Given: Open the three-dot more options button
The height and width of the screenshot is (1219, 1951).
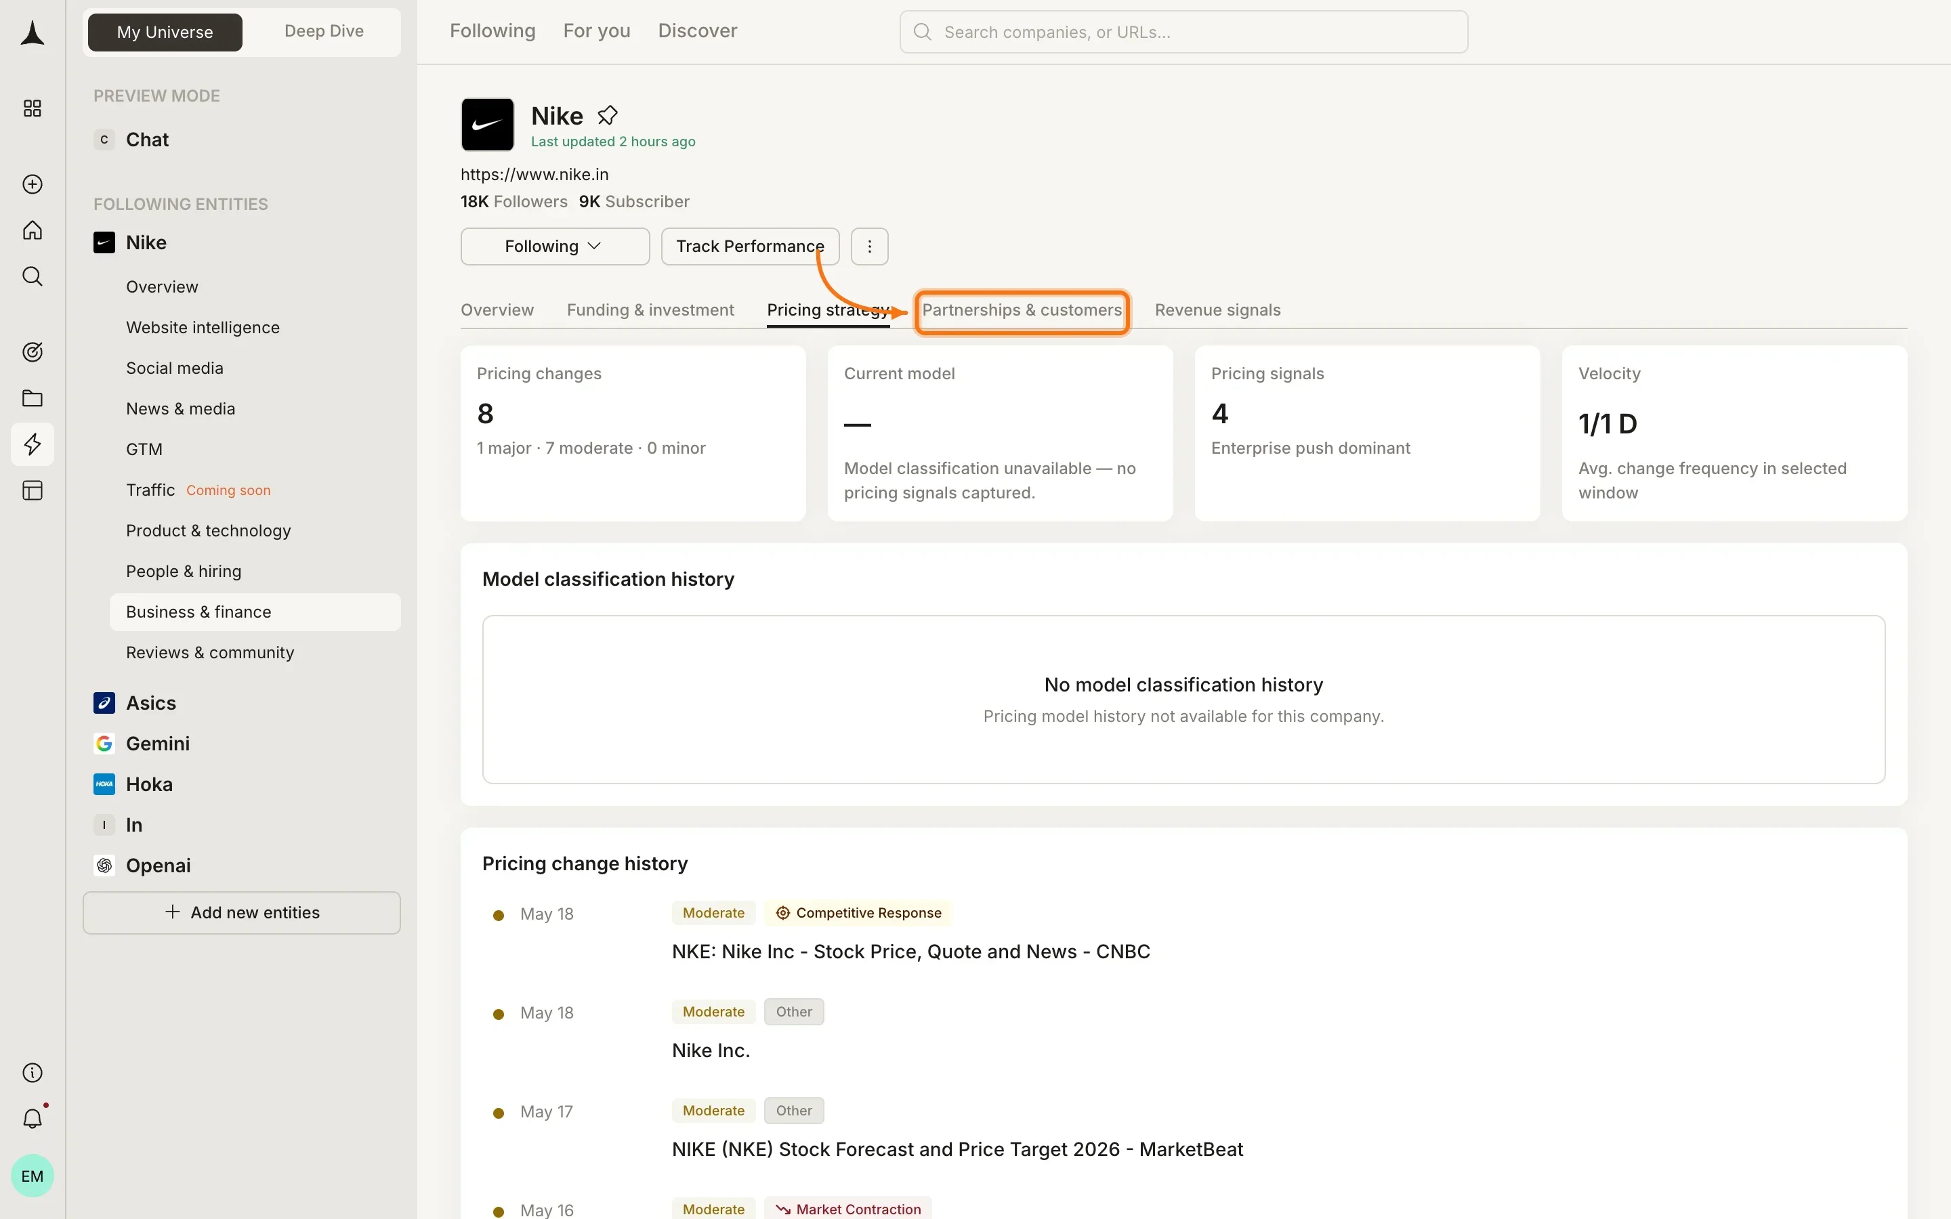Looking at the screenshot, I should pyautogui.click(x=869, y=246).
